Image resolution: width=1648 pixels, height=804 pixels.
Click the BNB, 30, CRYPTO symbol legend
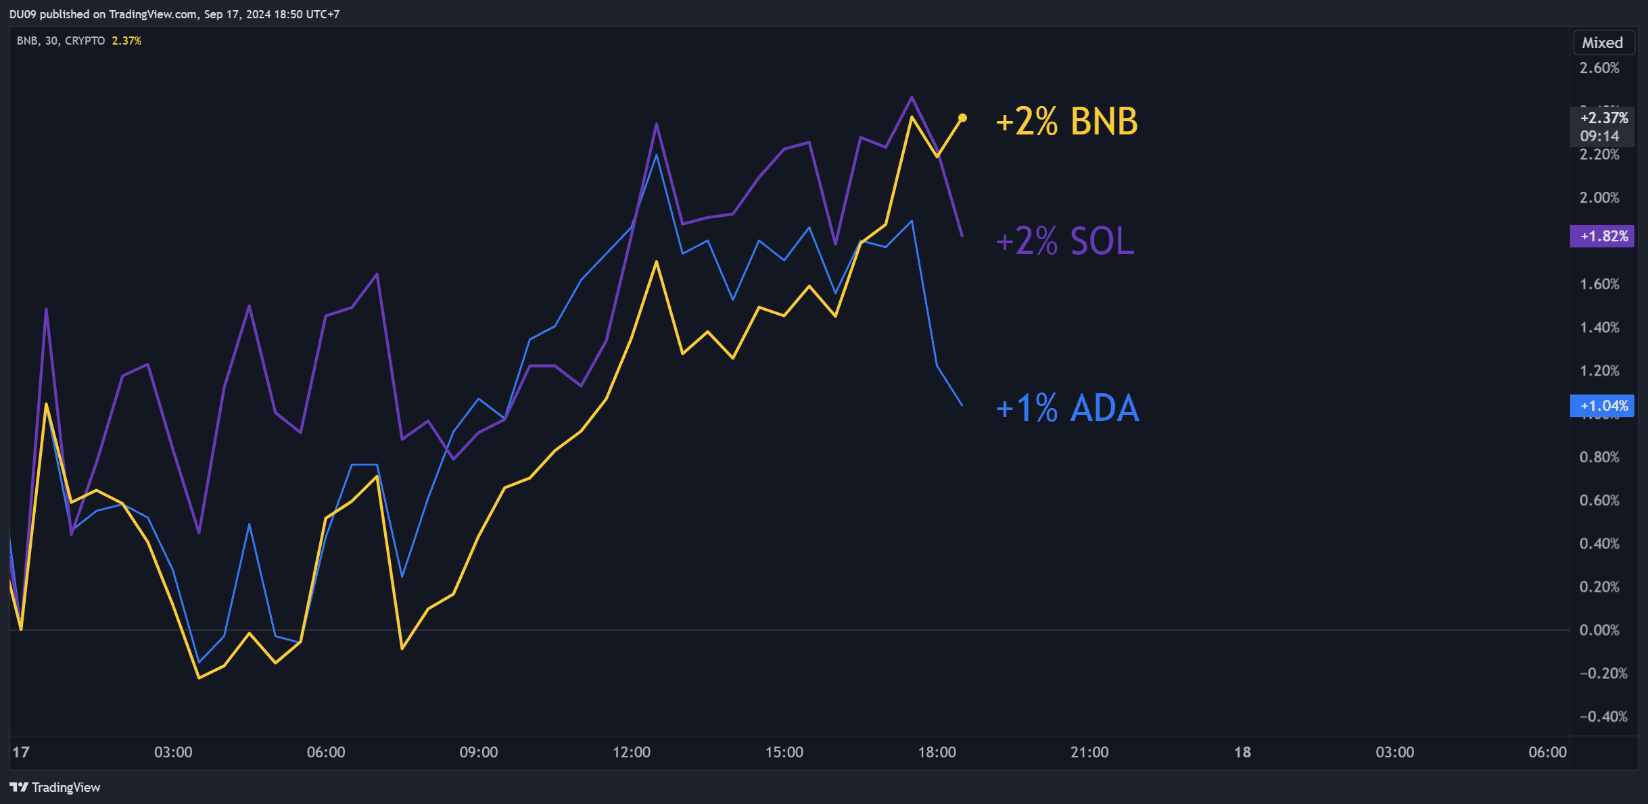(x=61, y=41)
